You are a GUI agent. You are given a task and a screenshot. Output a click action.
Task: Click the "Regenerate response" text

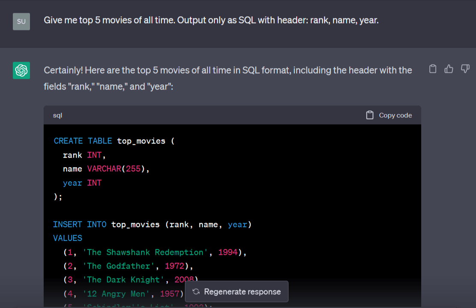242,292
